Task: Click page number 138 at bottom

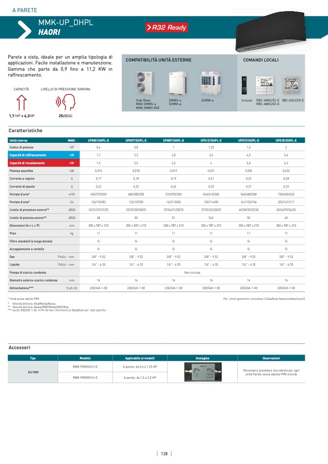Action: (x=164, y=454)
